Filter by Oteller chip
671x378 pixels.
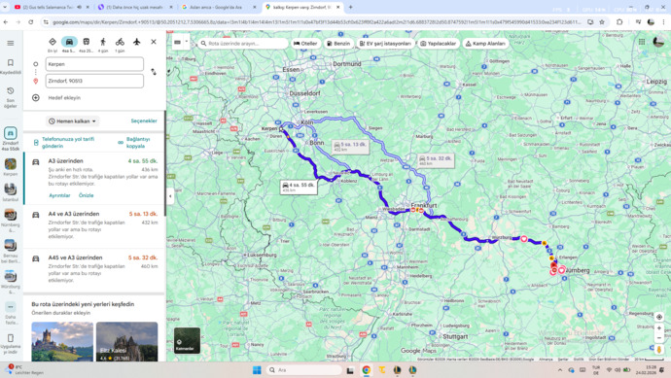click(x=305, y=43)
